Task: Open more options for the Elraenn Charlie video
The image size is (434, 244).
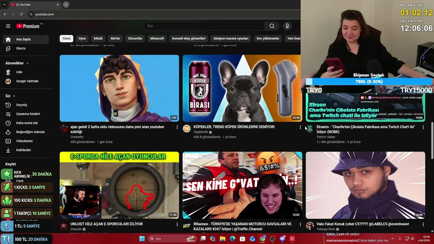Action: tap(423, 127)
